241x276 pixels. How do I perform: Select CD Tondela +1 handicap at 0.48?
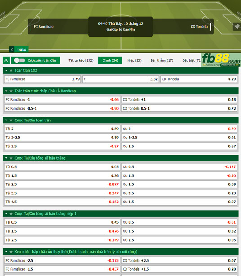(179, 100)
